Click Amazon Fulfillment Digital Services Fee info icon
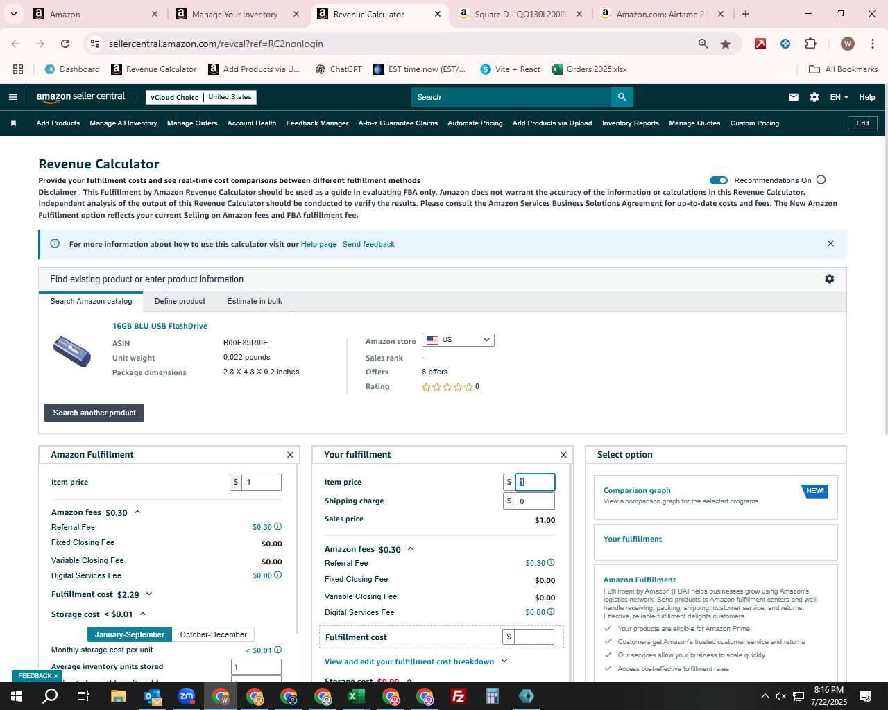Viewport: 888px width, 710px height. tap(277, 575)
